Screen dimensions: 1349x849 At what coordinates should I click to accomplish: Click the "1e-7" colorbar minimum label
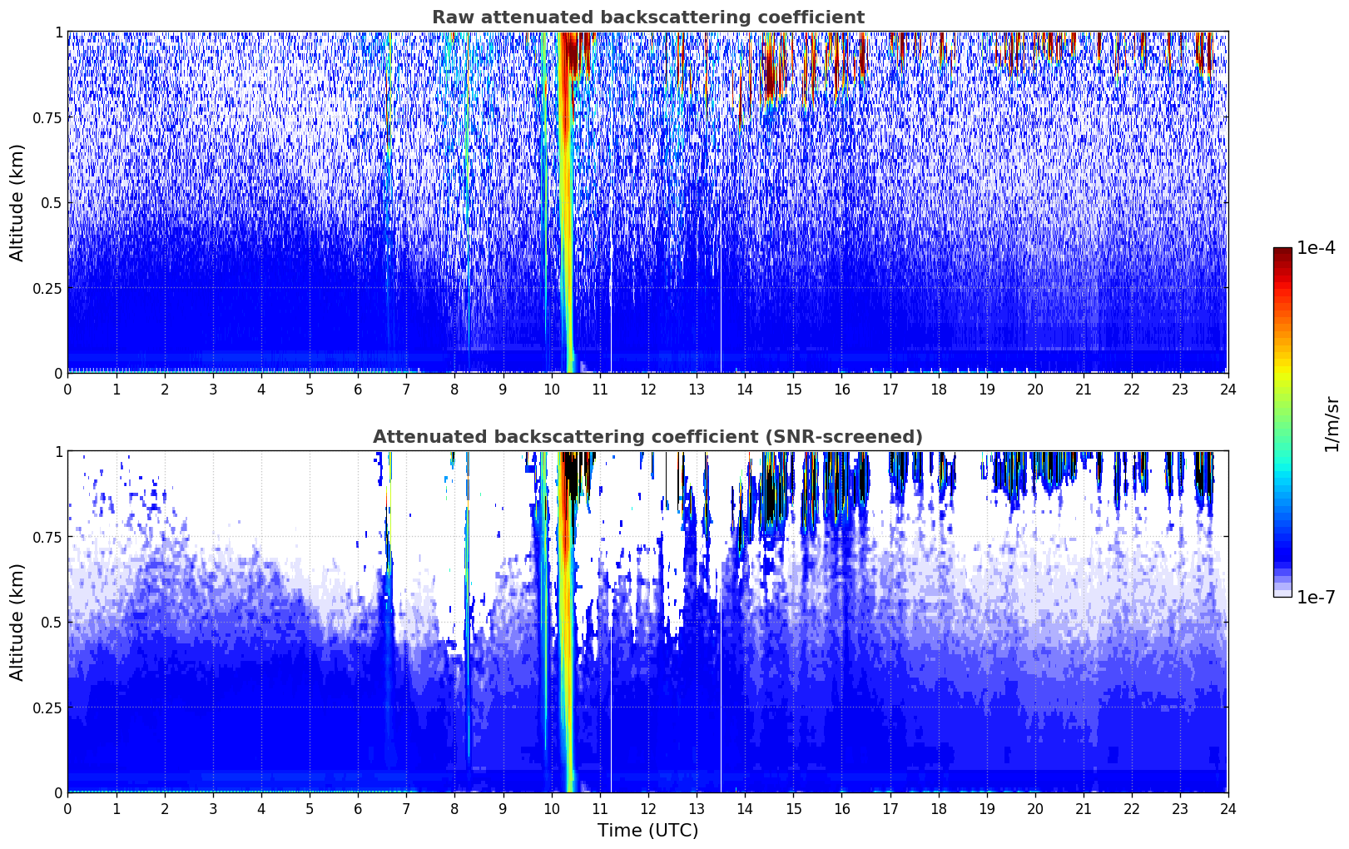pos(1316,597)
